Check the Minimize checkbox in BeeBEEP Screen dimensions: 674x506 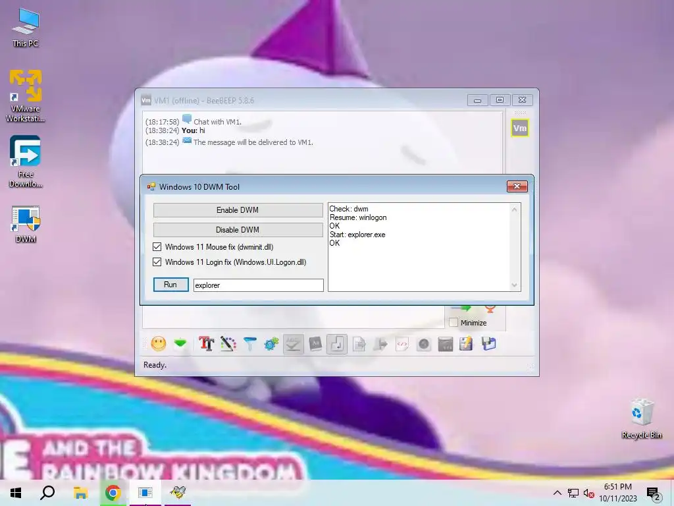pyautogui.click(x=453, y=322)
